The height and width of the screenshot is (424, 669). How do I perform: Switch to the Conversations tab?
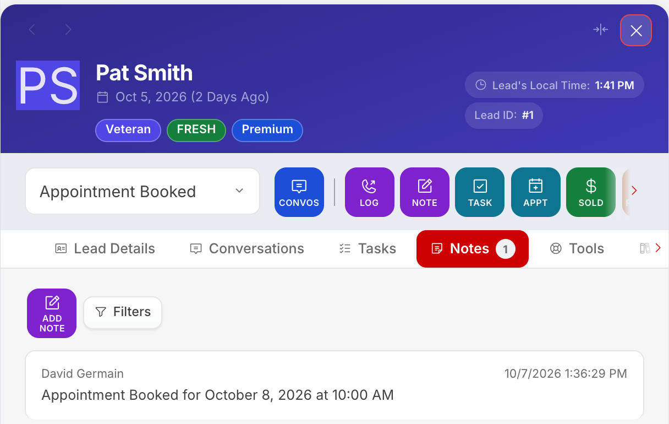pyautogui.click(x=246, y=249)
